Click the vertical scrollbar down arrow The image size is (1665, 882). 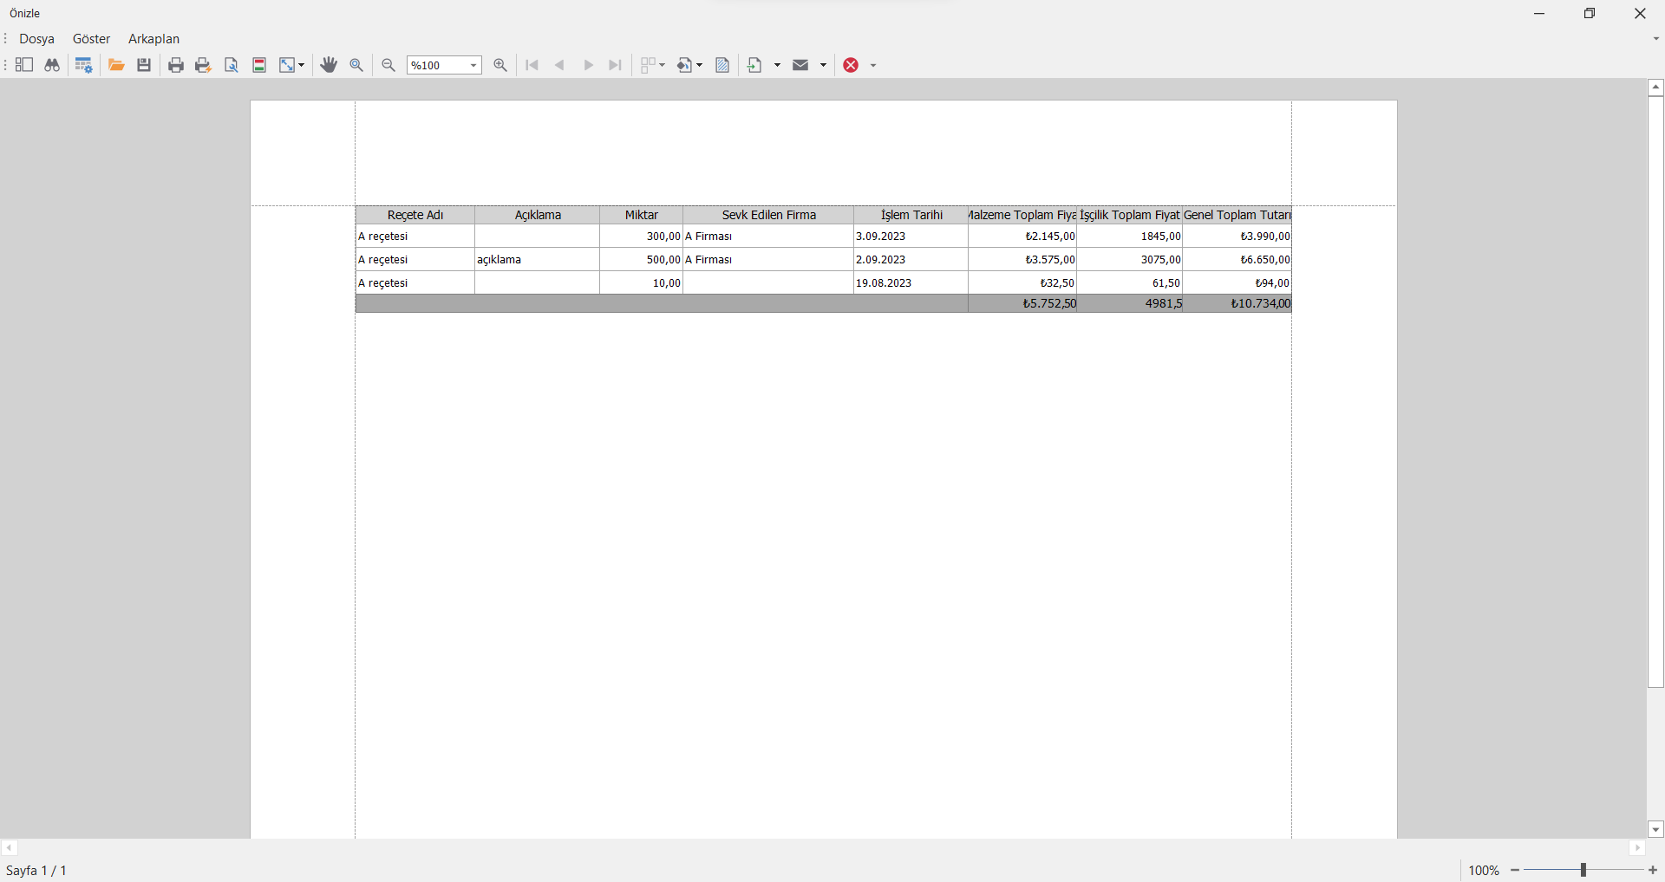coord(1655,829)
